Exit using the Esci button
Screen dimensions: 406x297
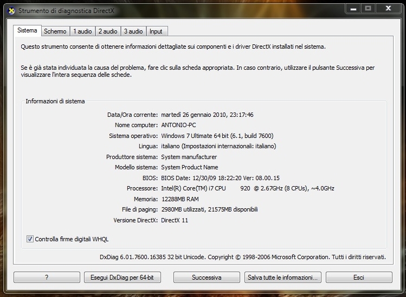358,278
